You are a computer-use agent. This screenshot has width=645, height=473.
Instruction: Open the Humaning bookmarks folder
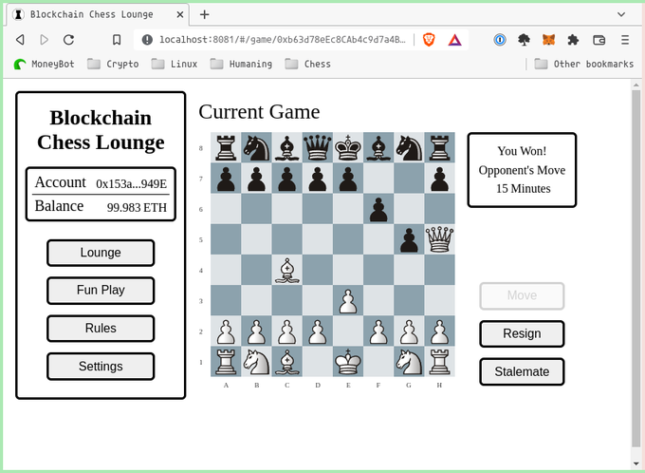[241, 64]
